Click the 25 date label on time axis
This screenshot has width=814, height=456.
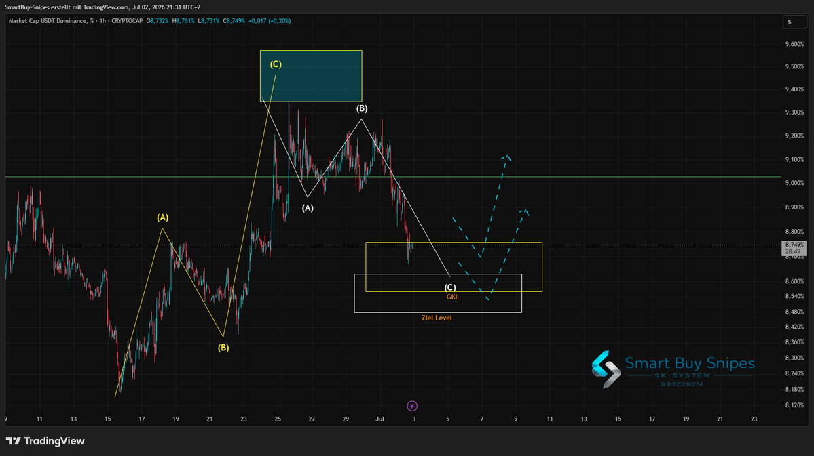tap(278, 419)
